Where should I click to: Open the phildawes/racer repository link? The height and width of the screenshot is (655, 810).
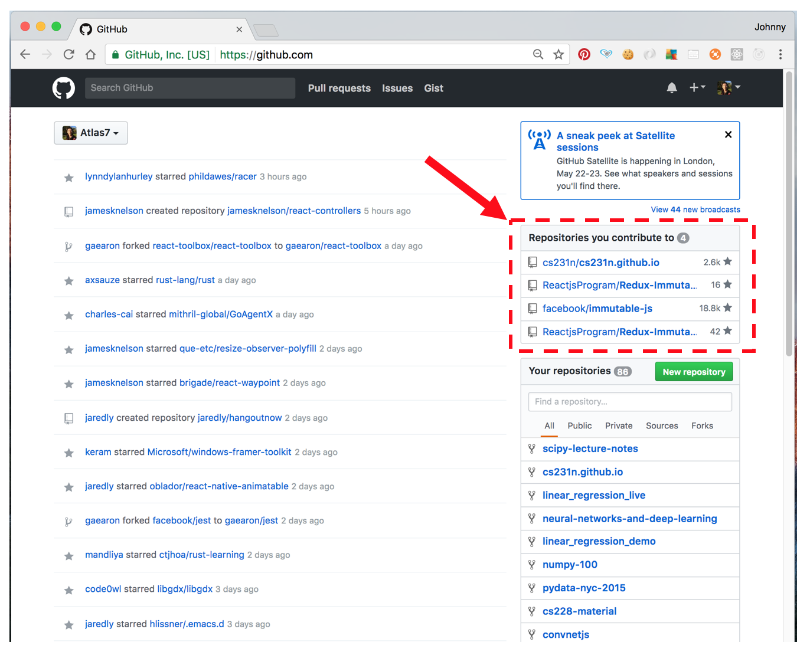pyautogui.click(x=223, y=176)
